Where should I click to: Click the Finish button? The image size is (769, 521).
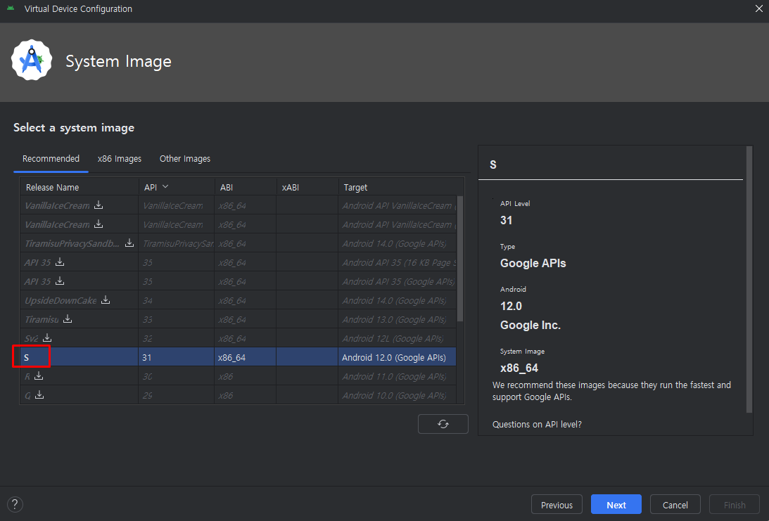pos(735,504)
